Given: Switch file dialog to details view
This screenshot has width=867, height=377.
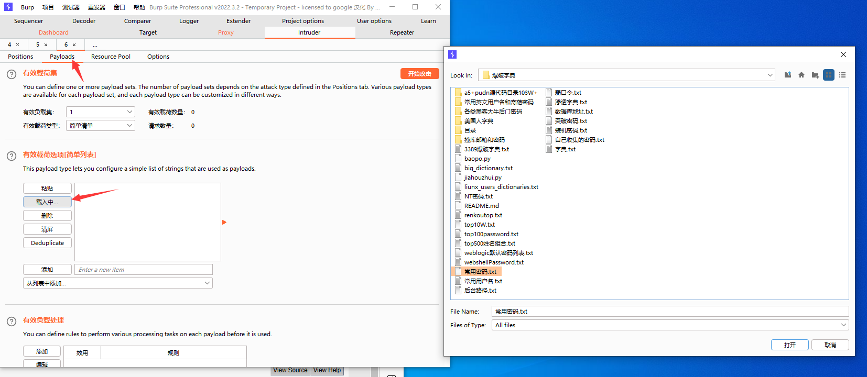Looking at the screenshot, I should [x=842, y=75].
